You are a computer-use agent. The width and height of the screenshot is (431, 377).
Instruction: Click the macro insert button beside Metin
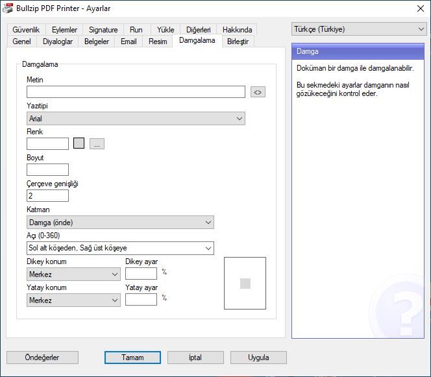(x=258, y=92)
